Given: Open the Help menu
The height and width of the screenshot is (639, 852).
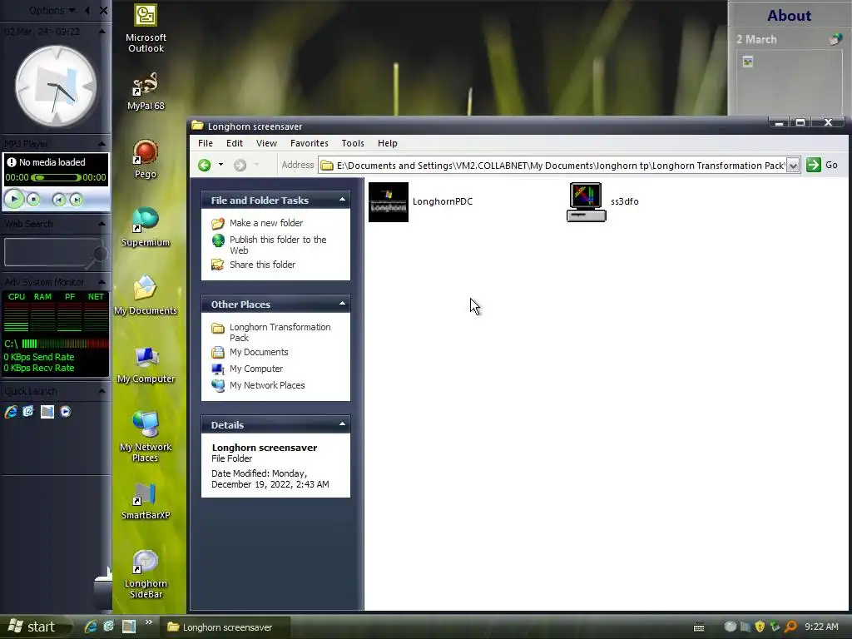Looking at the screenshot, I should (x=388, y=143).
